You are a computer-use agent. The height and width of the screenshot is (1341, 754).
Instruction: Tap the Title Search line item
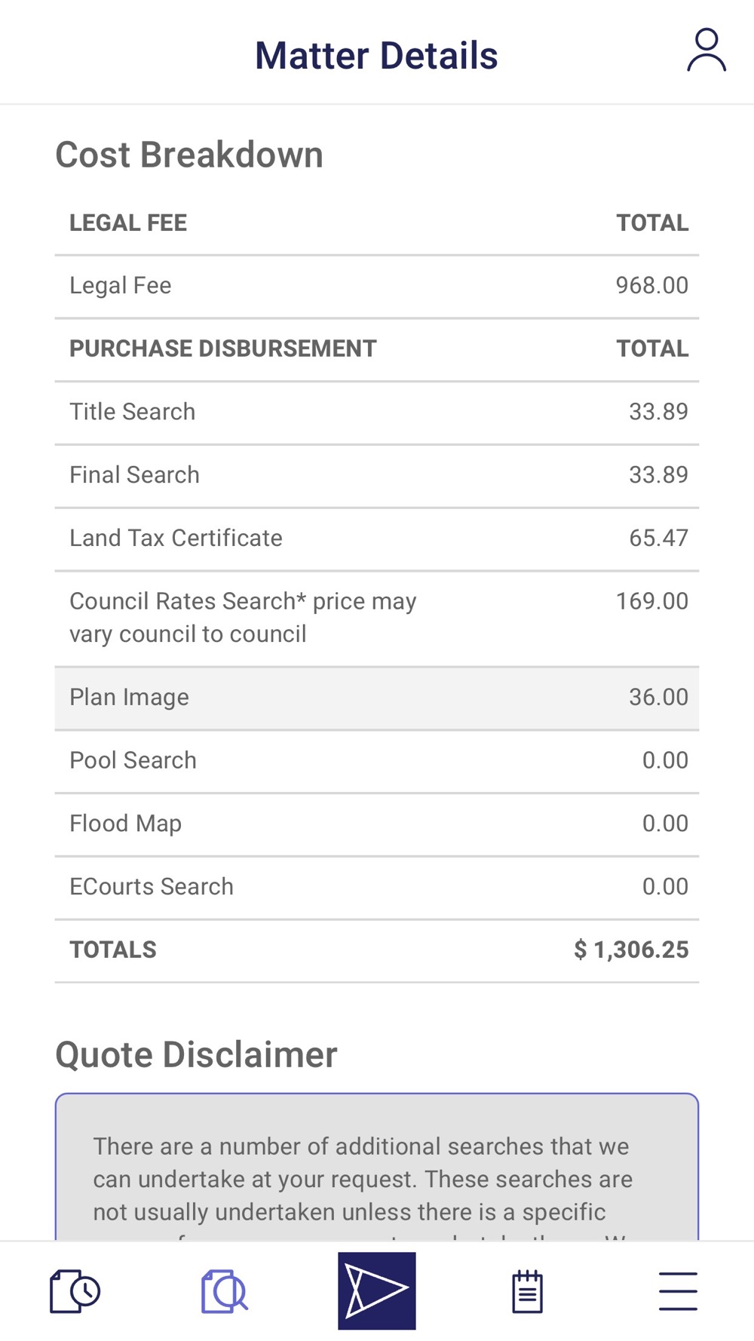pos(377,412)
